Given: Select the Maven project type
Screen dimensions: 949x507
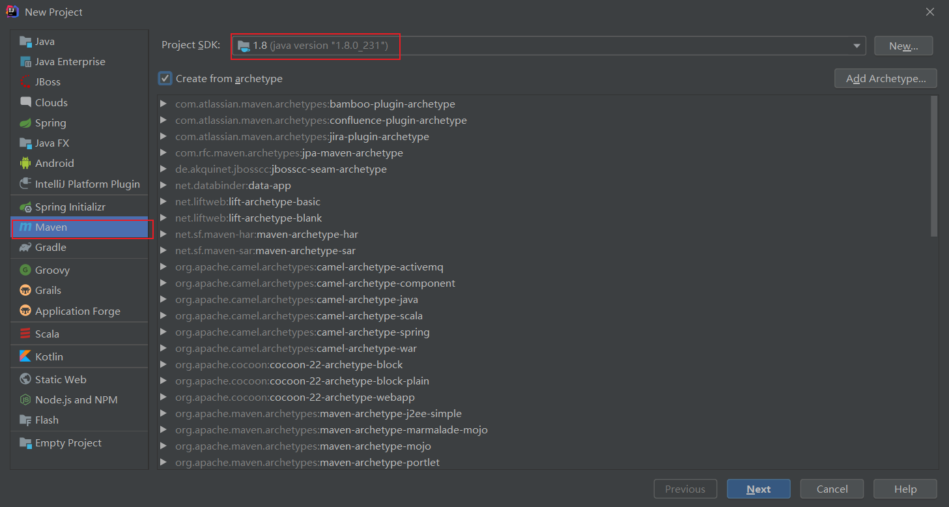Looking at the screenshot, I should [x=52, y=227].
